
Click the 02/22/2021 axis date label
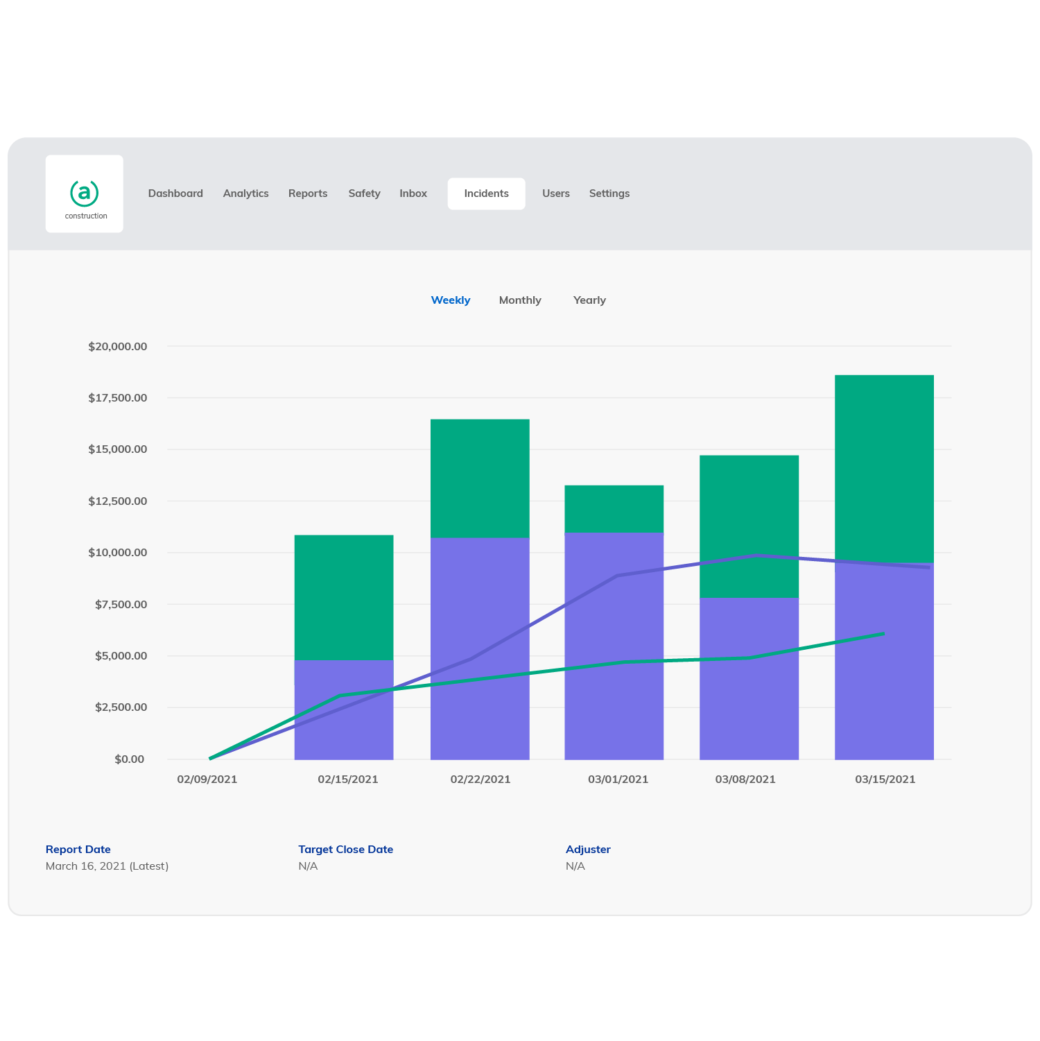tap(480, 780)
